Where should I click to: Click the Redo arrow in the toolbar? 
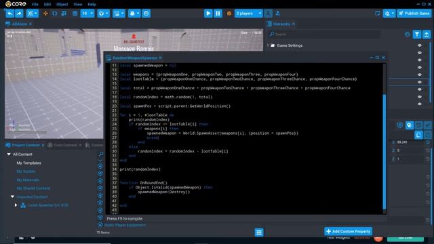[19, 14]
